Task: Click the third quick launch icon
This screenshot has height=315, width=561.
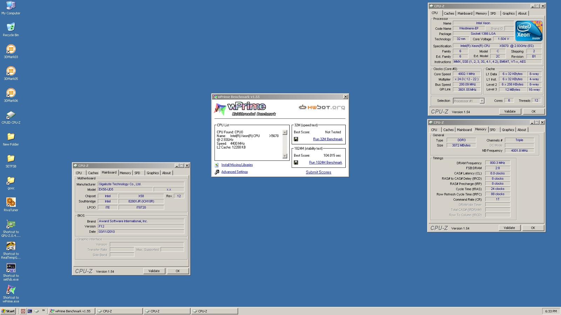Action: point(36,311)
